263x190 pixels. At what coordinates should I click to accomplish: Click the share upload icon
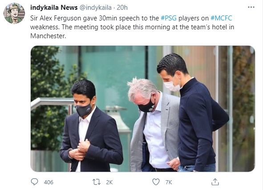coord(215,182)
